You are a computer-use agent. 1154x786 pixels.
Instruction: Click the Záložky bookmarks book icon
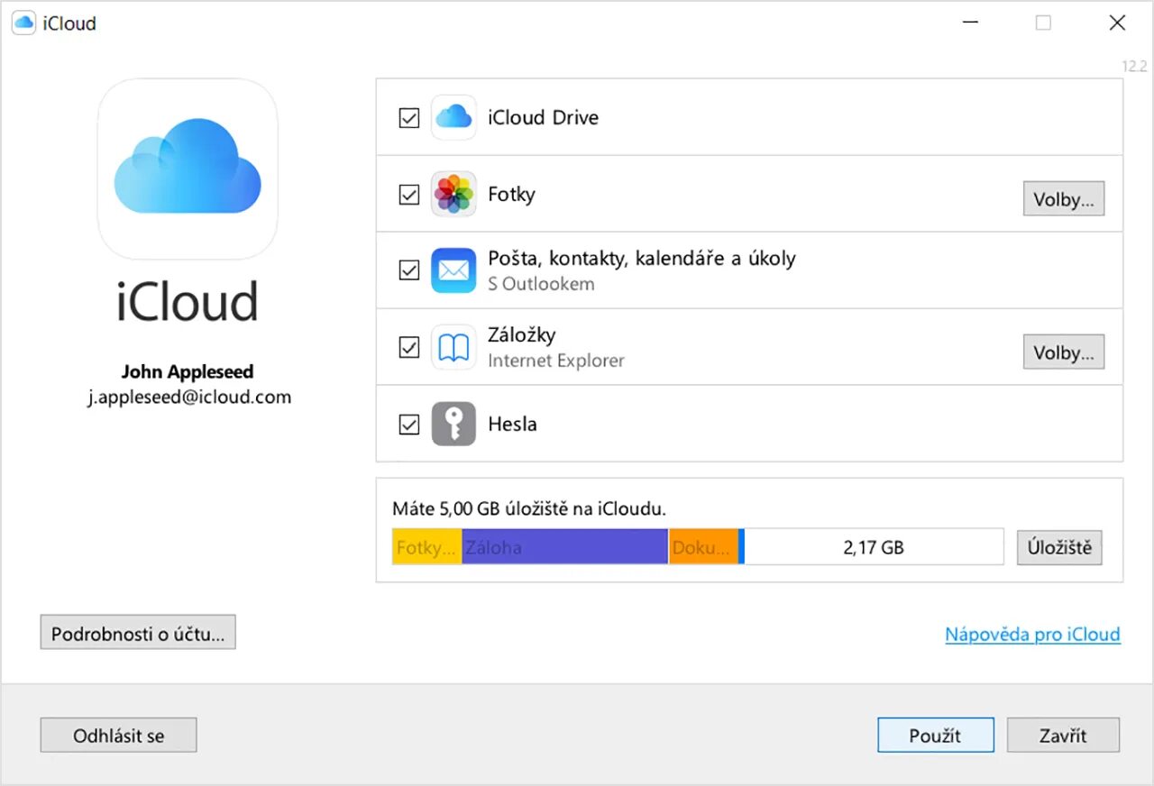click(x=453, y=347)
